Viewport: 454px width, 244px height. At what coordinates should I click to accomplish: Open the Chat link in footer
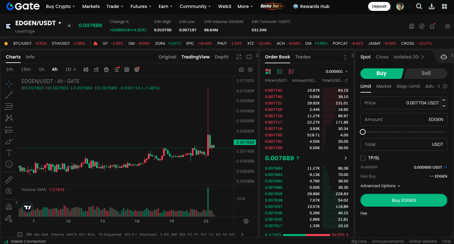point(446,241)
